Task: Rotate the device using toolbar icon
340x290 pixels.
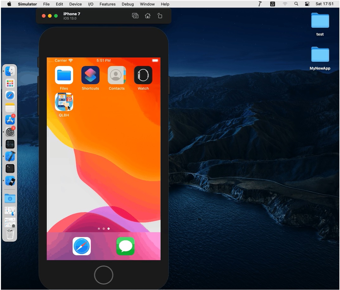Action: point(160,16)
